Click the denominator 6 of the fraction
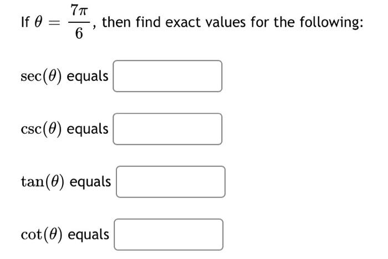 pos(79,33)
